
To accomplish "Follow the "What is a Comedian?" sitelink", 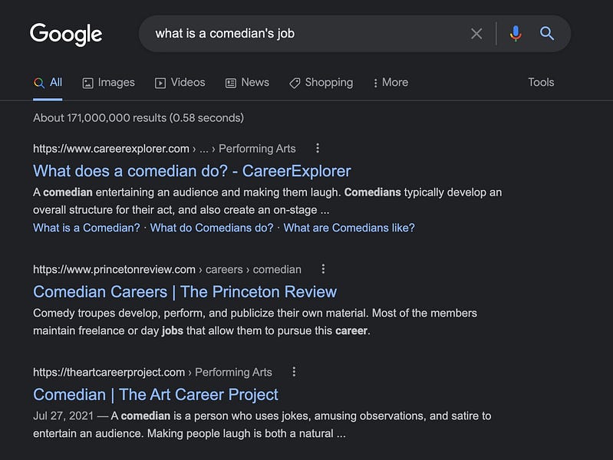I will tap(87, 228).
